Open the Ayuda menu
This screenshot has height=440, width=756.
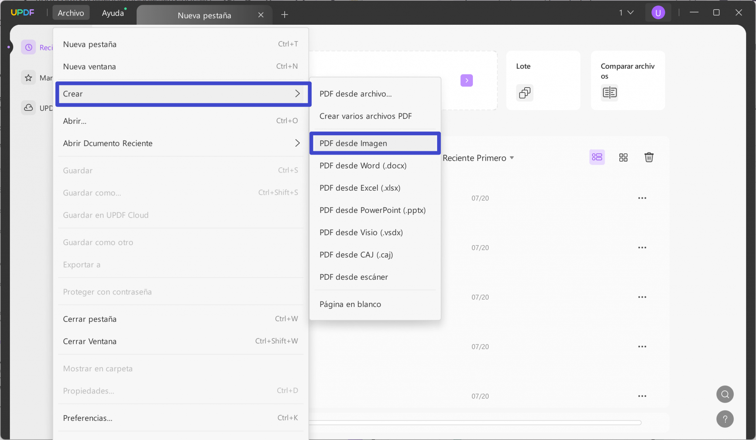click(x=113, y=13)
